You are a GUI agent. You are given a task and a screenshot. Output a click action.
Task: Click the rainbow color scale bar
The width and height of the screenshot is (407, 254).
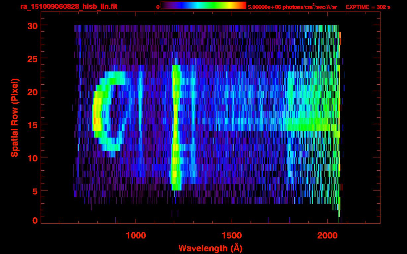point(203,5)
